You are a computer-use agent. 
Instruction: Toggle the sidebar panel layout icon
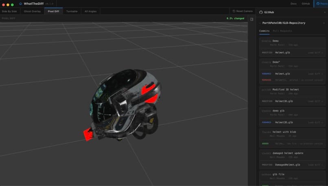point(251,19)
